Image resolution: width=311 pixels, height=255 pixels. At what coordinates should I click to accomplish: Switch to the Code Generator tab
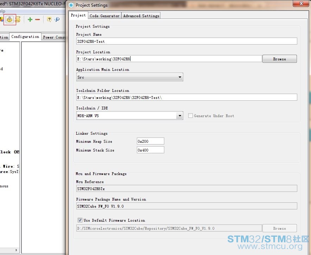[104, 16]
